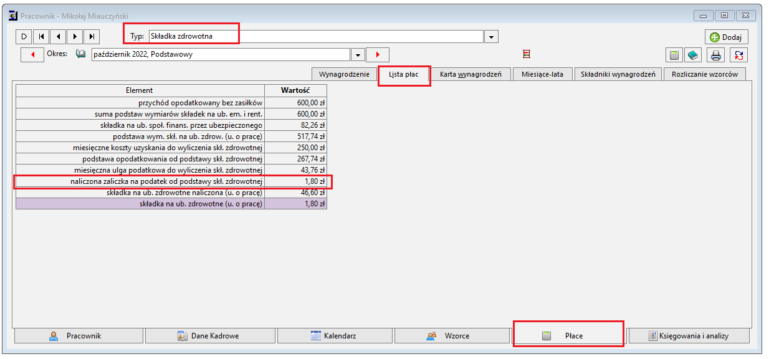Image resolution: width=774 pixels, height=359 pixels.
Task: Go to previous period with red left arrow
Action: pyautogui.click(x=32, y=55)
